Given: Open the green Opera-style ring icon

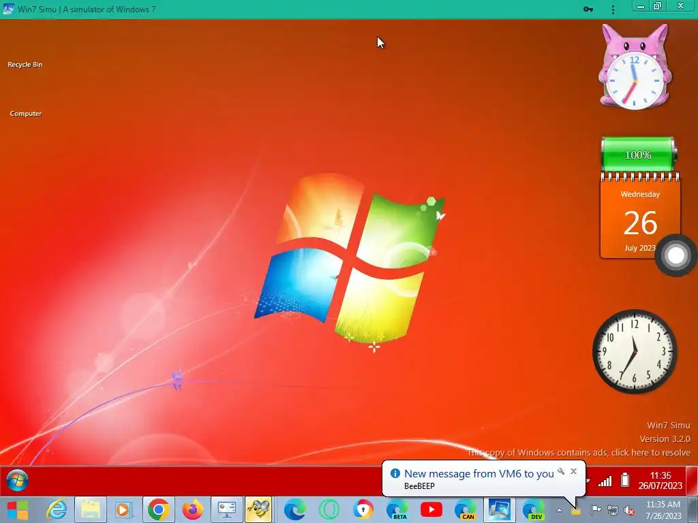Looking at the screenshot, I should tap(329, 509).
